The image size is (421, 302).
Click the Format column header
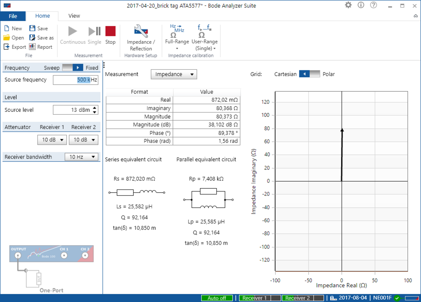tap(139, 92)
